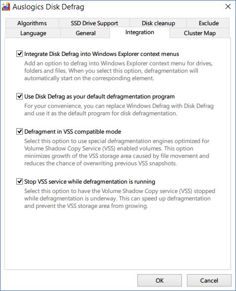Go to the Cluster Map tab
236x291 pixels.
tap(200, 33)
